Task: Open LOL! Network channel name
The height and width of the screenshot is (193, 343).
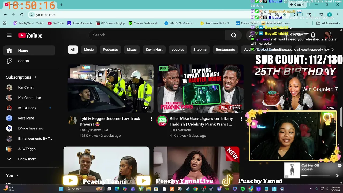Action: pyautogui.click(x=180, y=130)
